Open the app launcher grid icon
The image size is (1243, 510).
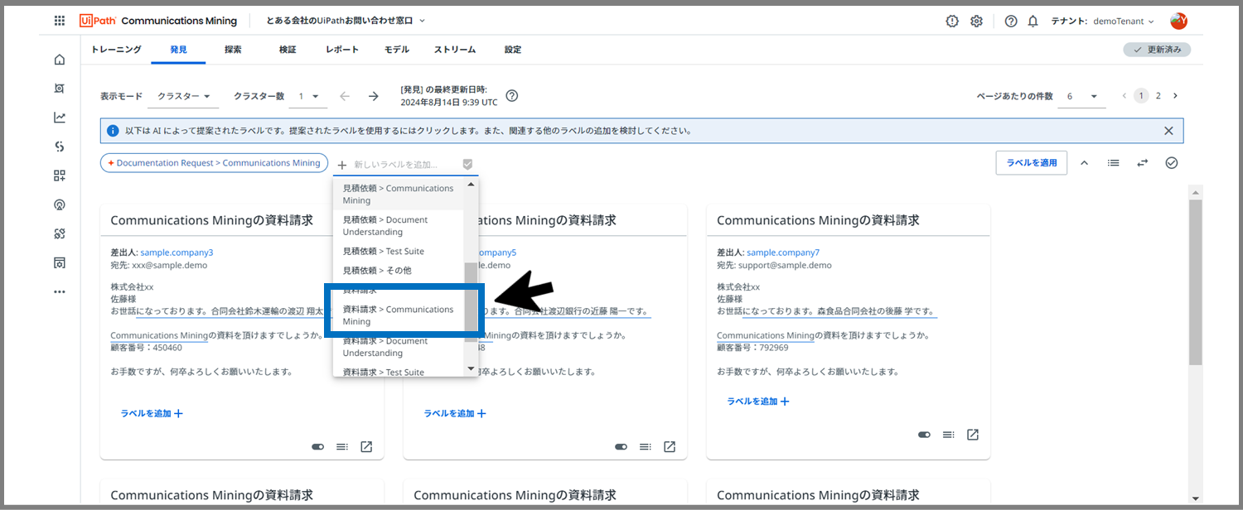60,21
